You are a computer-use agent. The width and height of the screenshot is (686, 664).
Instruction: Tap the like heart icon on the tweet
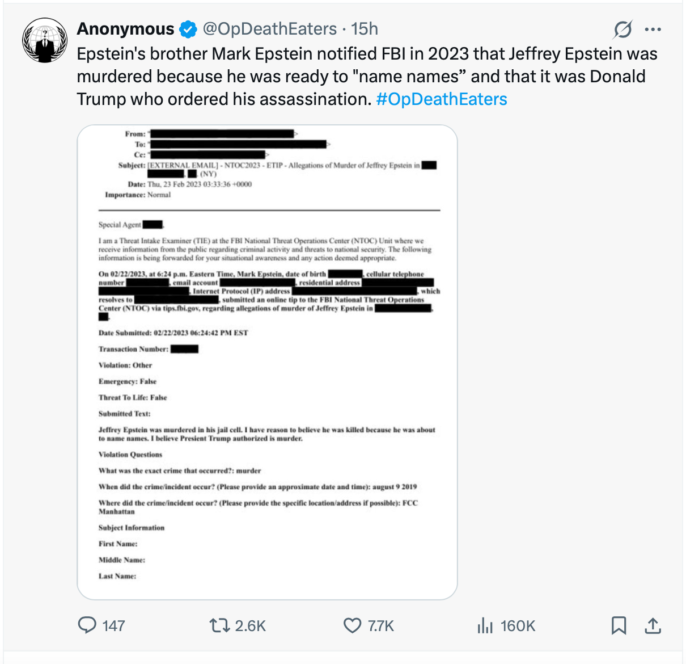pos(351,625)
